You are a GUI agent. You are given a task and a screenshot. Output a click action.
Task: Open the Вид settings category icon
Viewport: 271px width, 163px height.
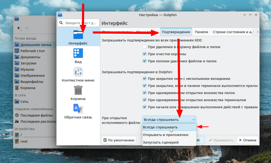coord(78,53)
